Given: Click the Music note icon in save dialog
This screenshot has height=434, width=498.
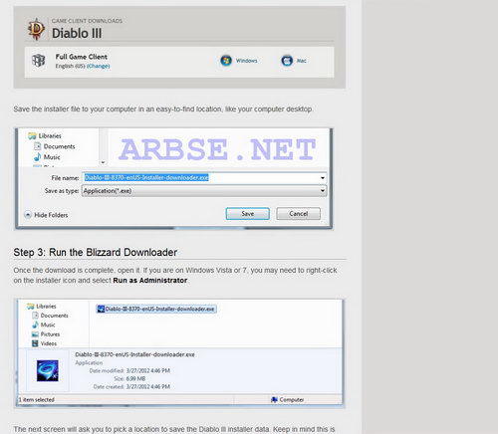Looking at the screenshot, I should click(38, 156).
